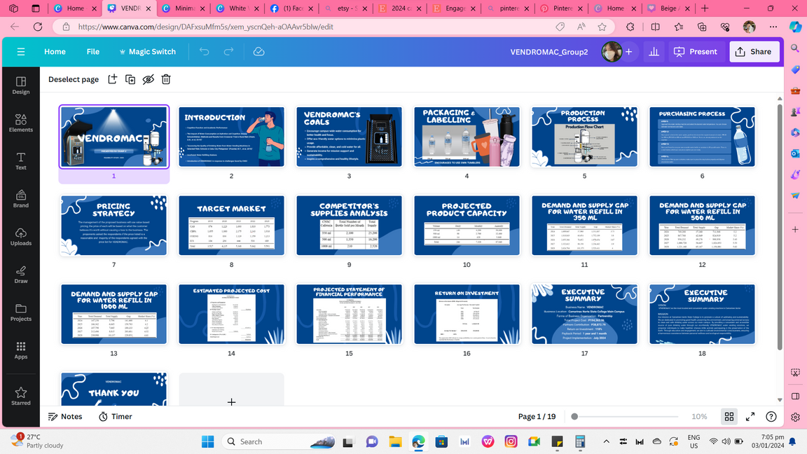
Task: Open the hamburger main menu
Action: 21,52
